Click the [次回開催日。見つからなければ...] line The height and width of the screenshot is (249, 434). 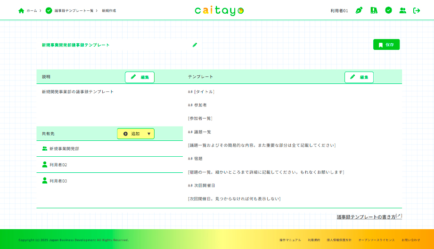click(x=234, y=199)
